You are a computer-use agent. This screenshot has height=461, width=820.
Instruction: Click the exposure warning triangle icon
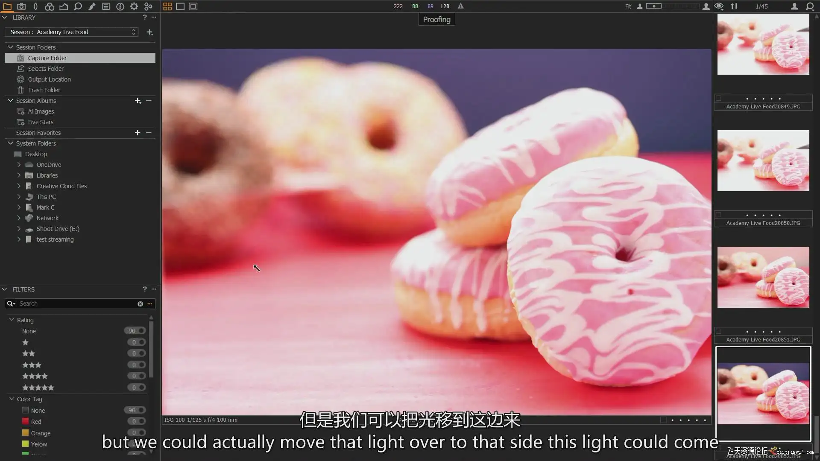[460, 6]
